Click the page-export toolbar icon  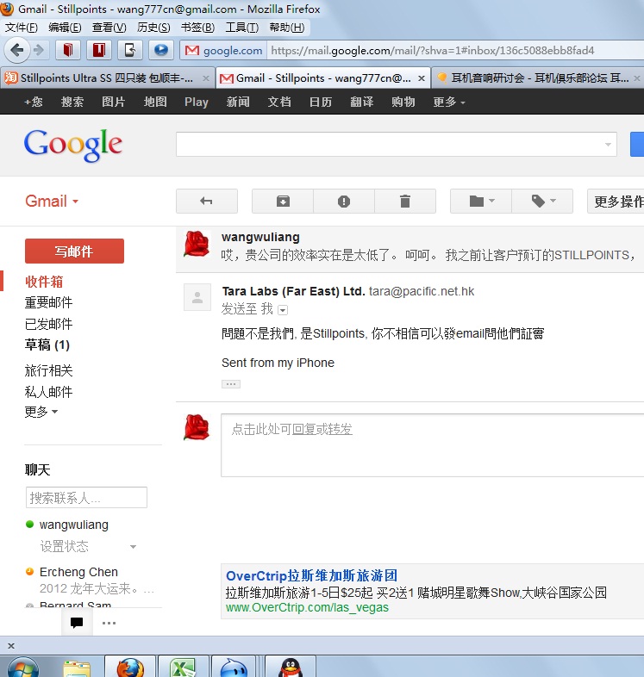(x=130, y=50)
